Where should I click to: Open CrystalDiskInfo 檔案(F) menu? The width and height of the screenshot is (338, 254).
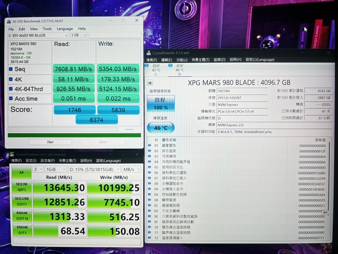152,60
